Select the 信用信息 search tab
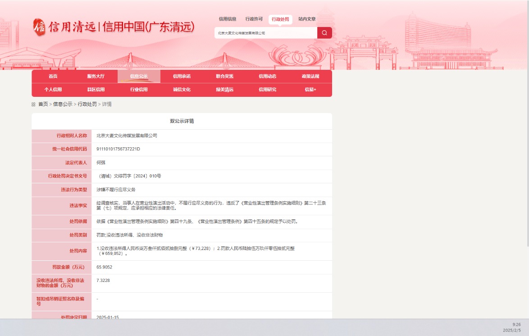 (228, 19)
